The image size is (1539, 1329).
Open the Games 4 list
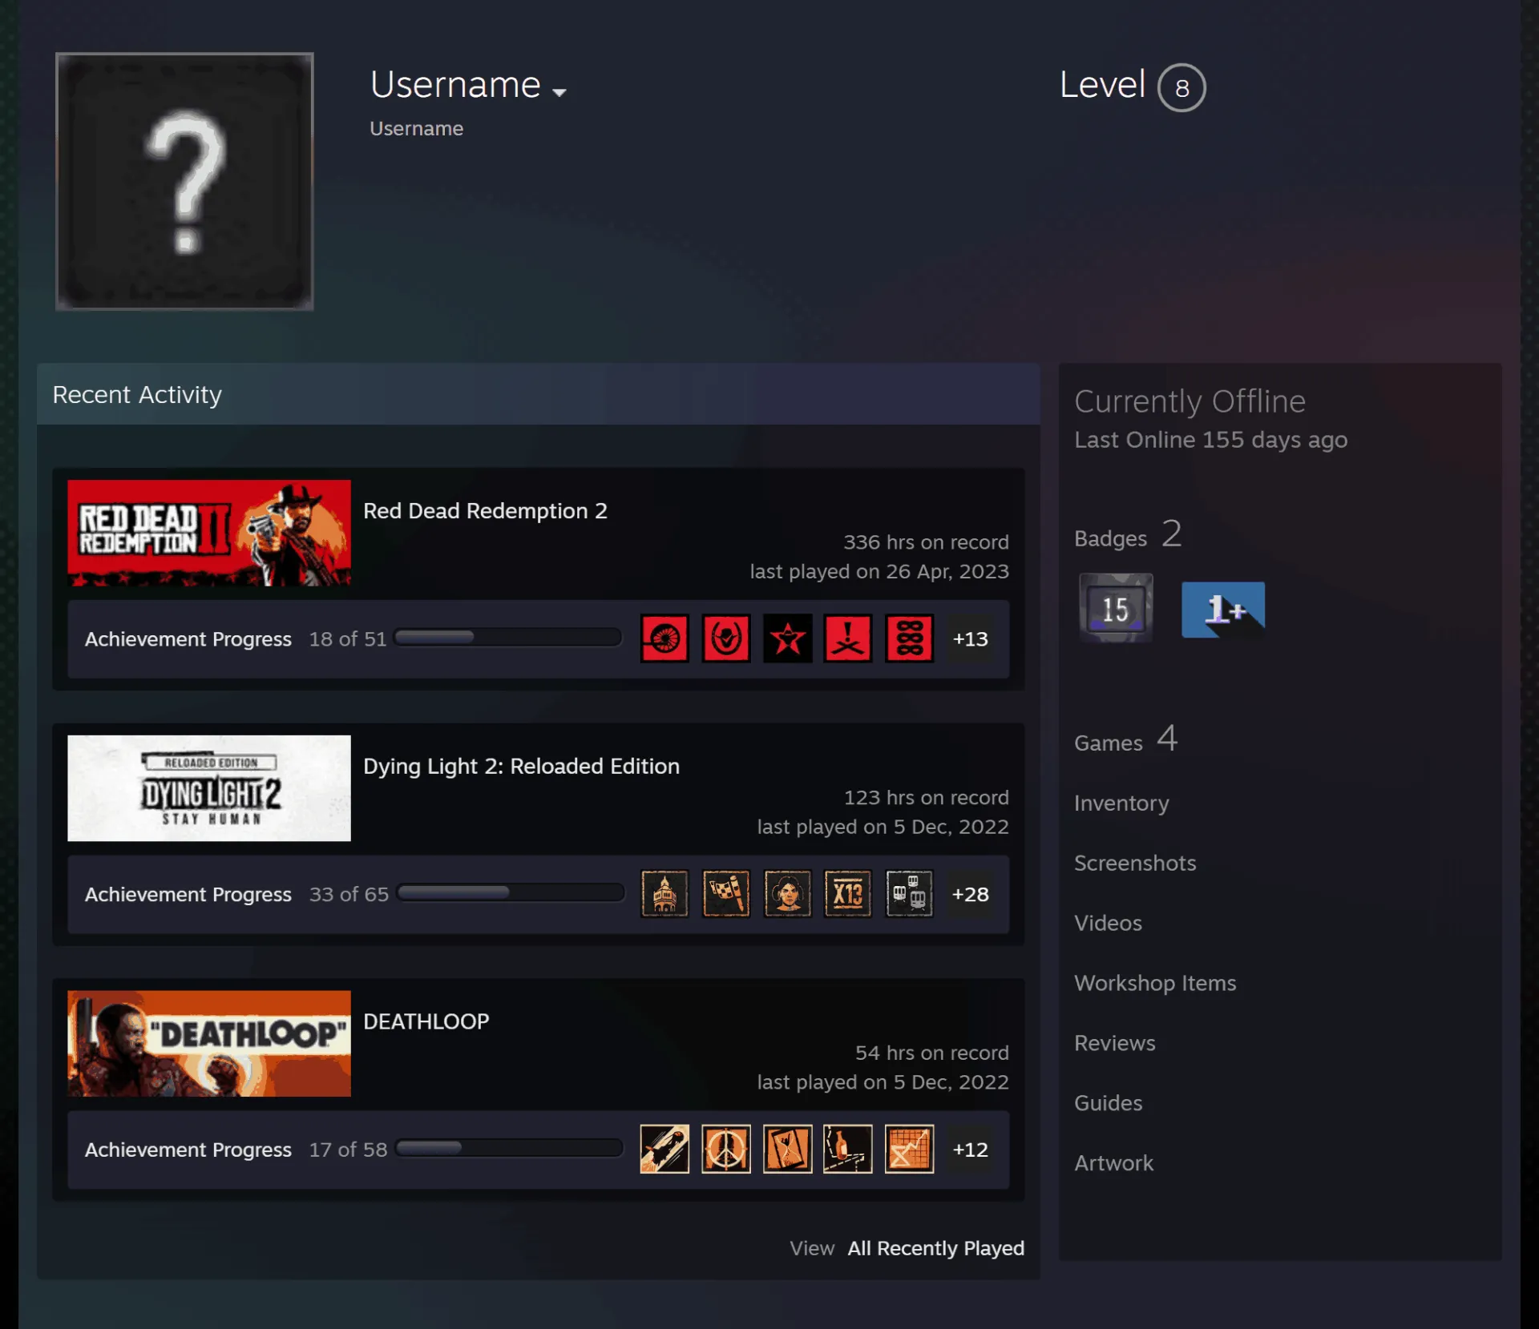(1125, 739)
